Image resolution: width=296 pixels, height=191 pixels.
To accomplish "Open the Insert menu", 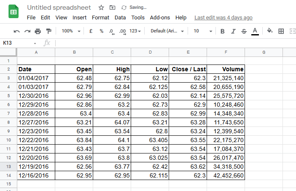I will click(x=79, y=18).
